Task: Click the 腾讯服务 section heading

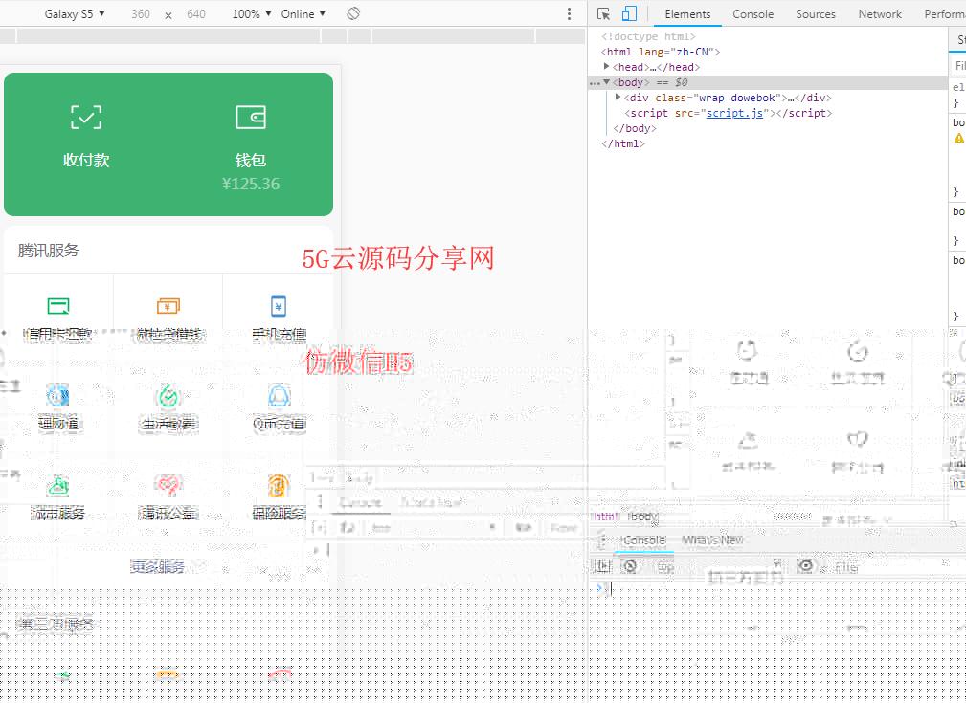Action: [49, 251]
